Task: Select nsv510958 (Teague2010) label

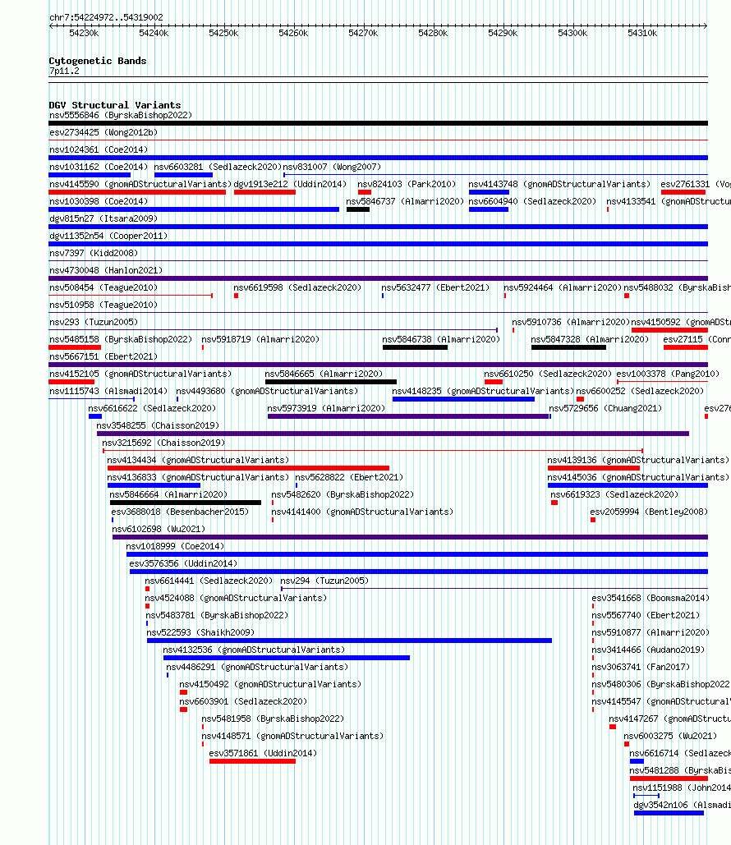Action: click(x=103, y=305)
